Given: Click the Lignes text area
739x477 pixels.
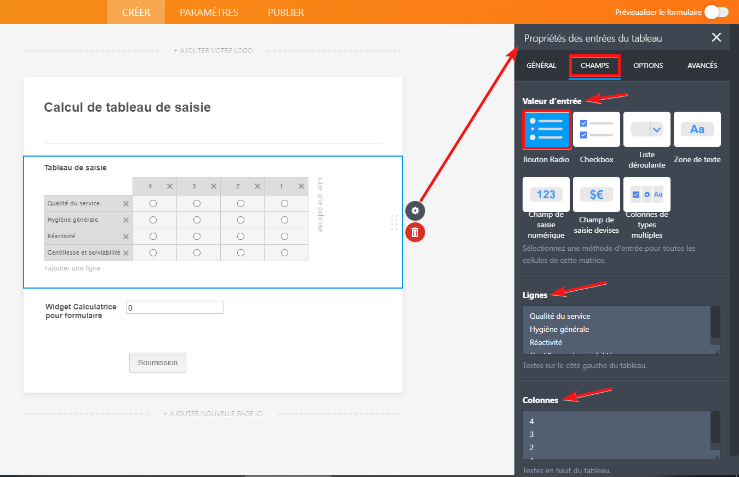Looking at the screenshot, I should coord(616,330).
